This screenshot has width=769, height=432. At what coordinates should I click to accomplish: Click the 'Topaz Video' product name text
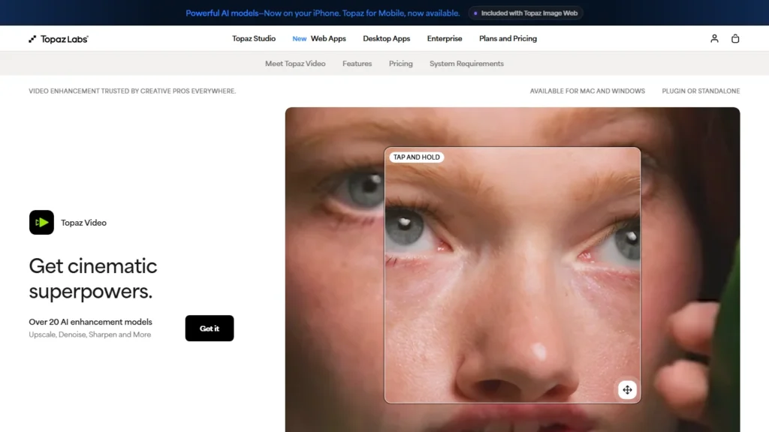(x=83, y=223)
